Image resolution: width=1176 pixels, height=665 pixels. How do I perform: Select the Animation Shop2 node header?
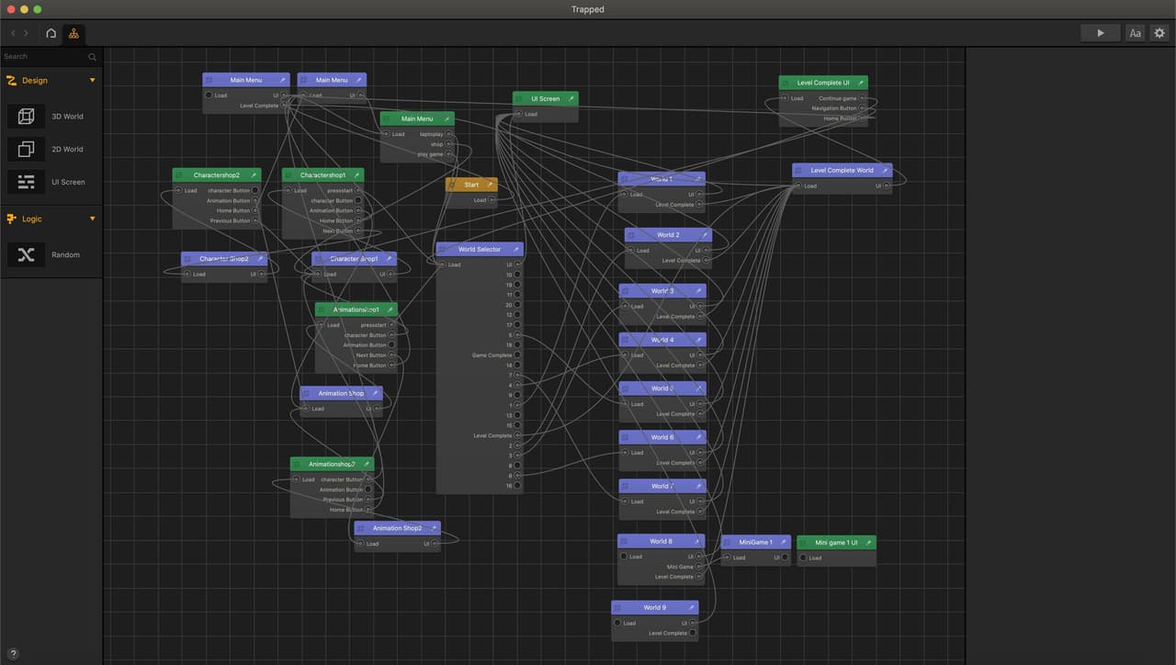pos(397,528)
